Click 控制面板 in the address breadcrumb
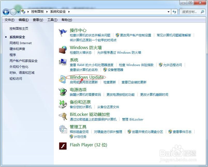Image resolution: width=208 pixels, height=167 pixels. click(38, 12)
